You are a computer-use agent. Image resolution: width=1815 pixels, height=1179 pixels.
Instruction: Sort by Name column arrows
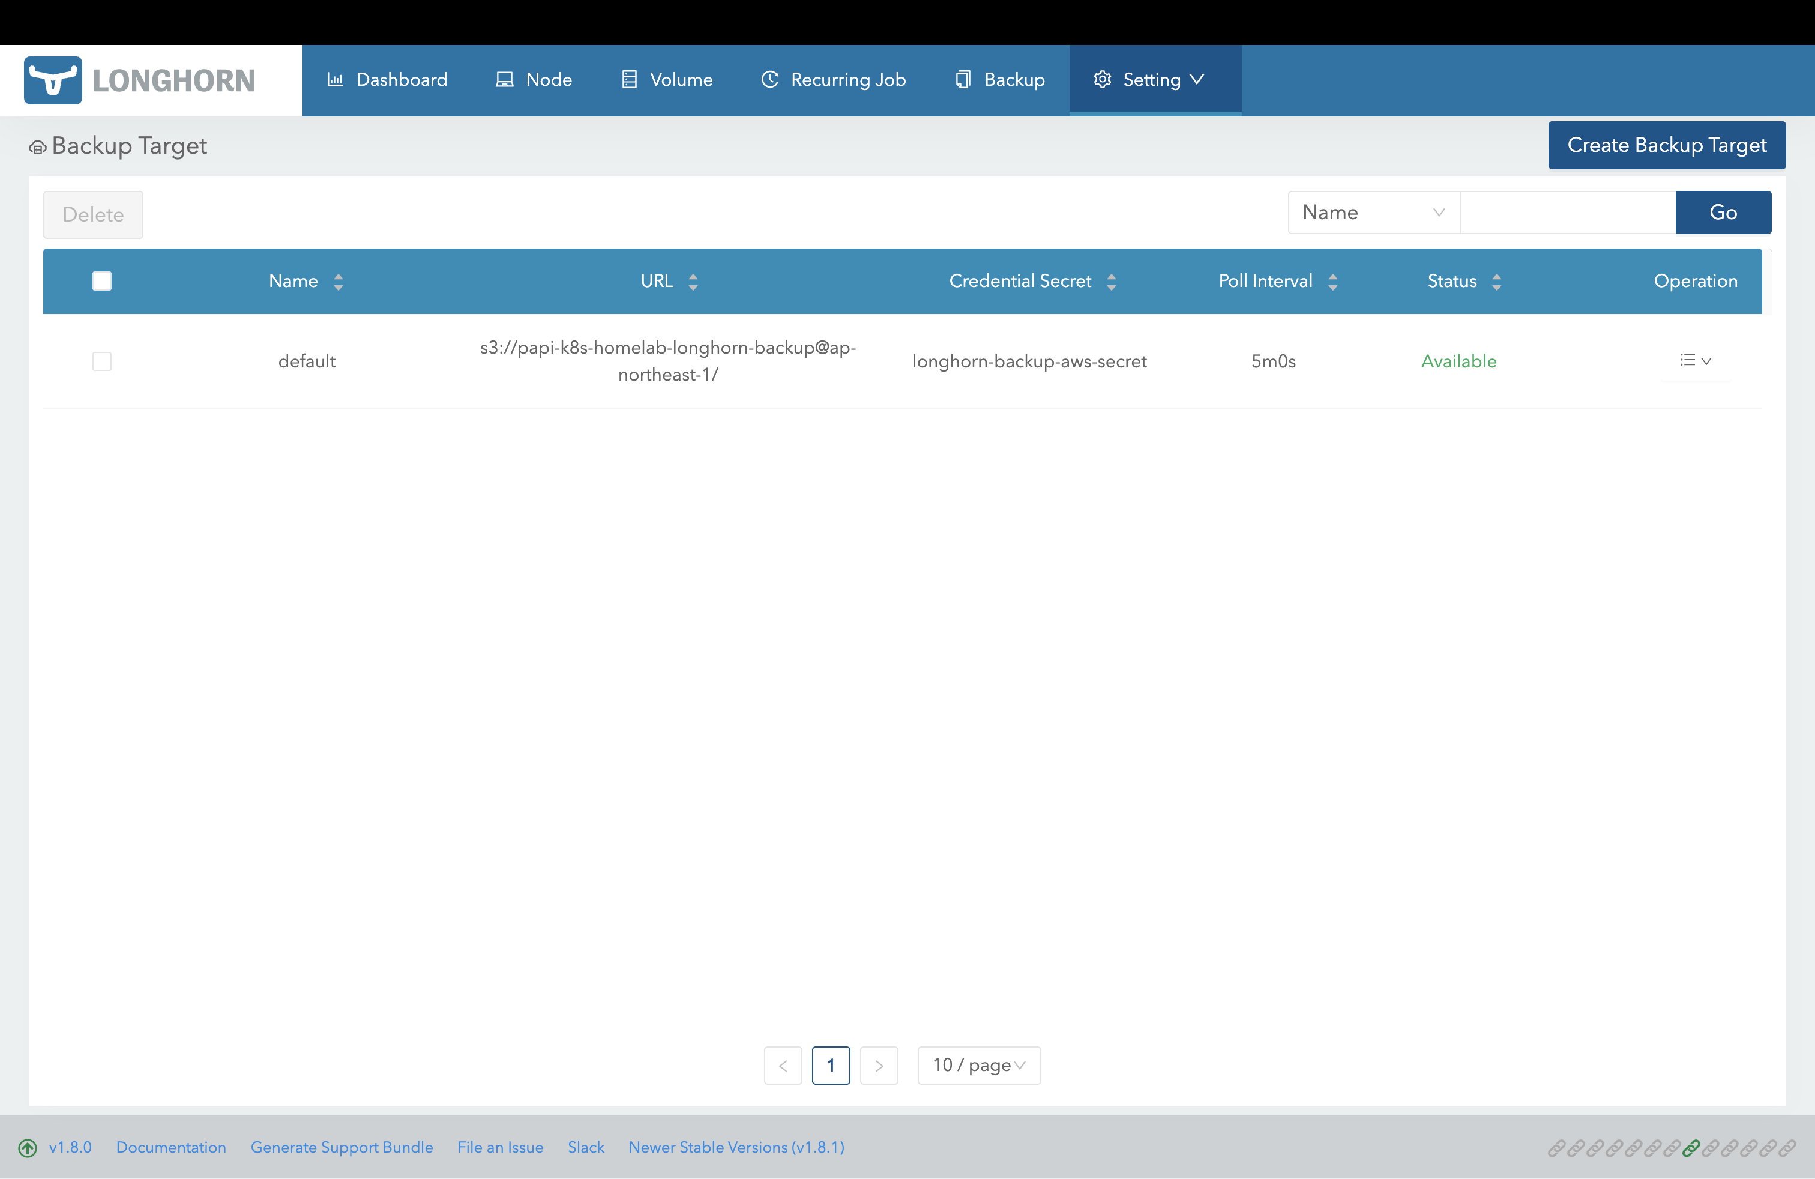pyautogui.click(x=339, y=282)
